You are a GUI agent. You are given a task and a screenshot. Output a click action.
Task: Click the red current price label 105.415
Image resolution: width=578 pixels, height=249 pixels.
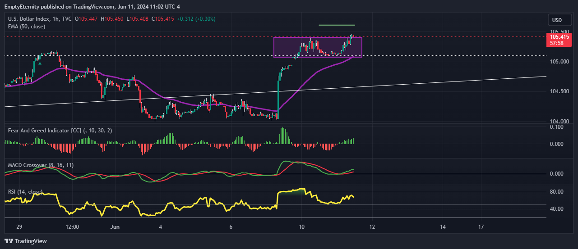coord(559,37)
